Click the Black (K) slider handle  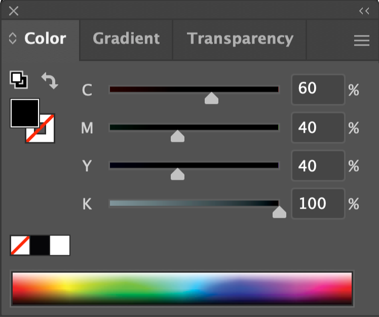point(279,212)
